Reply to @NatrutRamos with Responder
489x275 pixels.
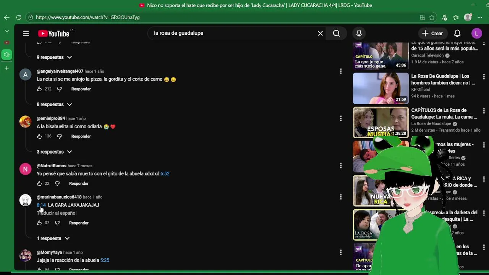[79, 184]
